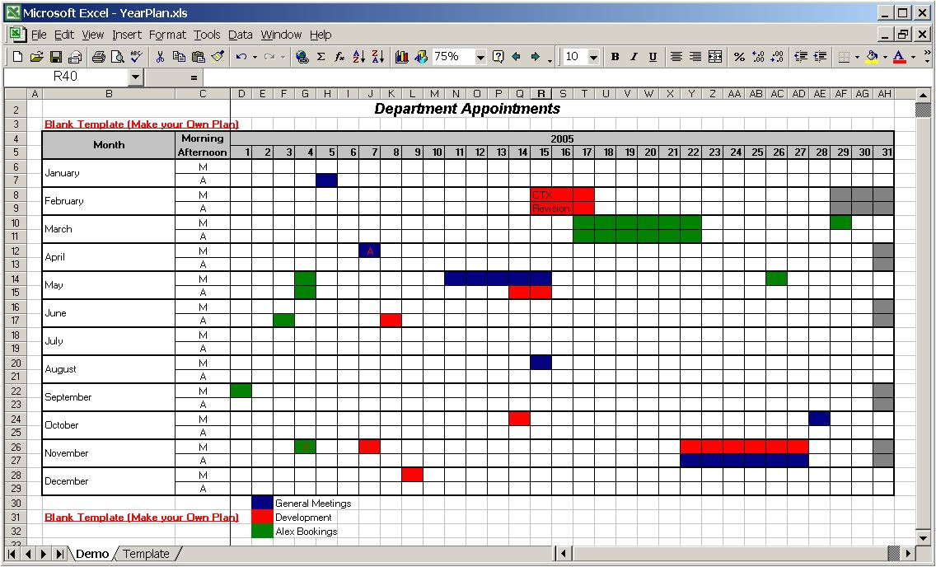Apply the Format Painter
The width and height of the screenshot is (936, 567).
coord(216,57)
